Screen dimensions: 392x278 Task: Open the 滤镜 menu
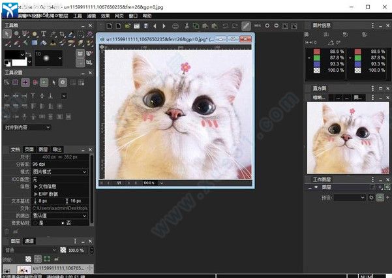click(91, 16)
